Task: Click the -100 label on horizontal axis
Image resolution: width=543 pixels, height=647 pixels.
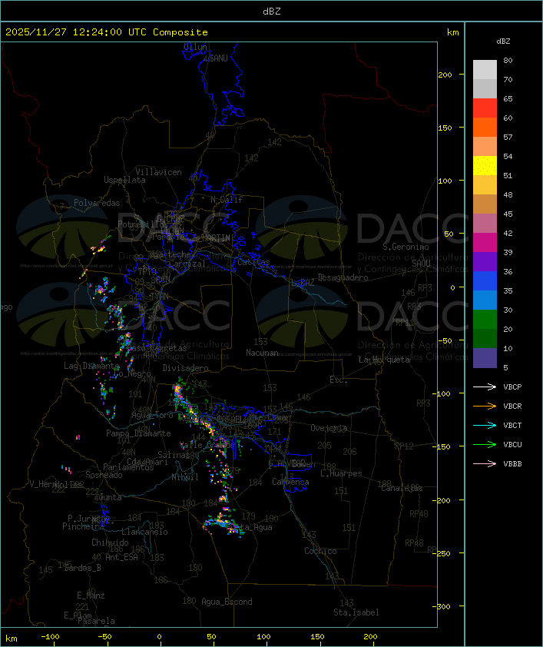Action: click(x=50, y=637)
